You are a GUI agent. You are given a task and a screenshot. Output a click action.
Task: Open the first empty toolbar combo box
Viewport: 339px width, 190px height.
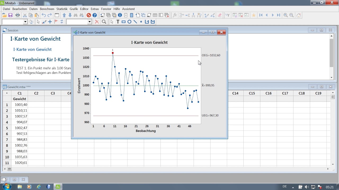(15, 22)
